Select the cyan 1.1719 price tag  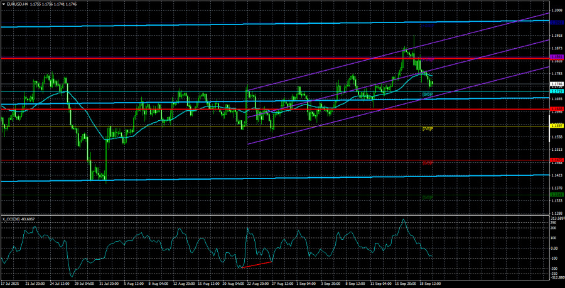[556, 91]
